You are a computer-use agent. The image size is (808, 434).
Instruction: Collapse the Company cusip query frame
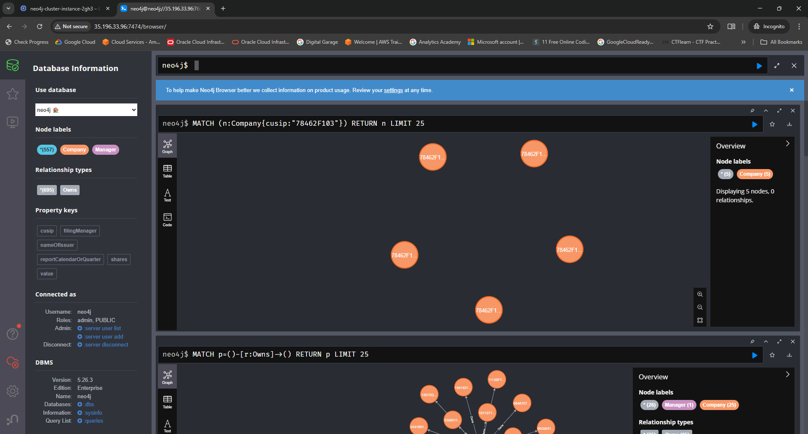coord(766,111)
